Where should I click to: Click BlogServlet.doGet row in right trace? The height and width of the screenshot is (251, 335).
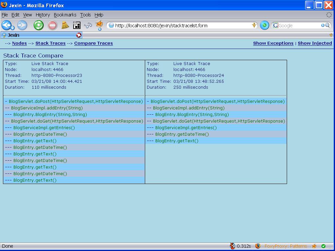[216, 121]
